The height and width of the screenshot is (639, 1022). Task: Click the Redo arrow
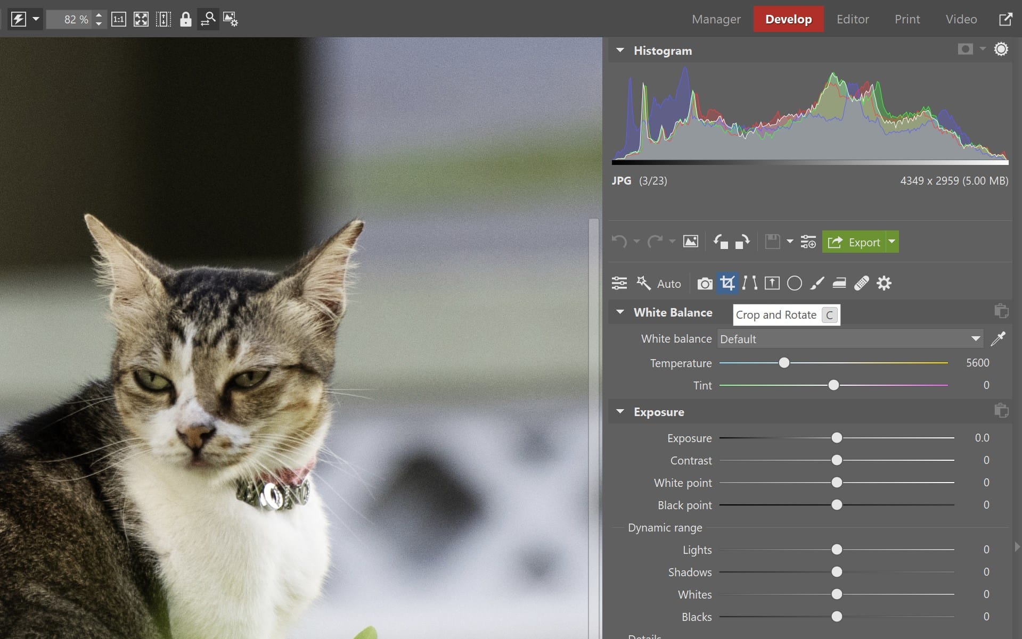coord(655,242)
